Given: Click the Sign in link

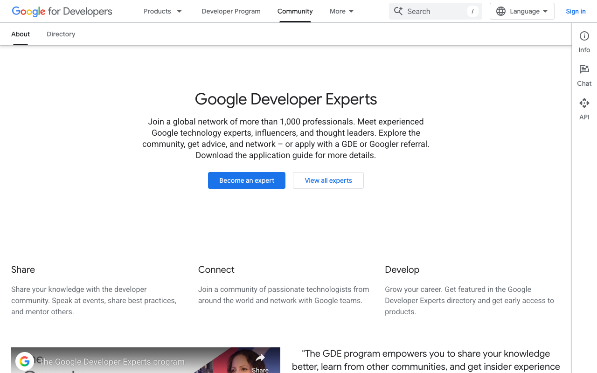Looking at the screenshot, I should (576, 11).
